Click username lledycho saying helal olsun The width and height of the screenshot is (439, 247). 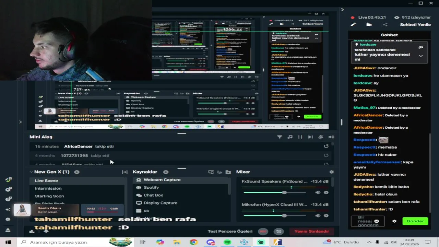pyautogui.click(x=363, y=194)
